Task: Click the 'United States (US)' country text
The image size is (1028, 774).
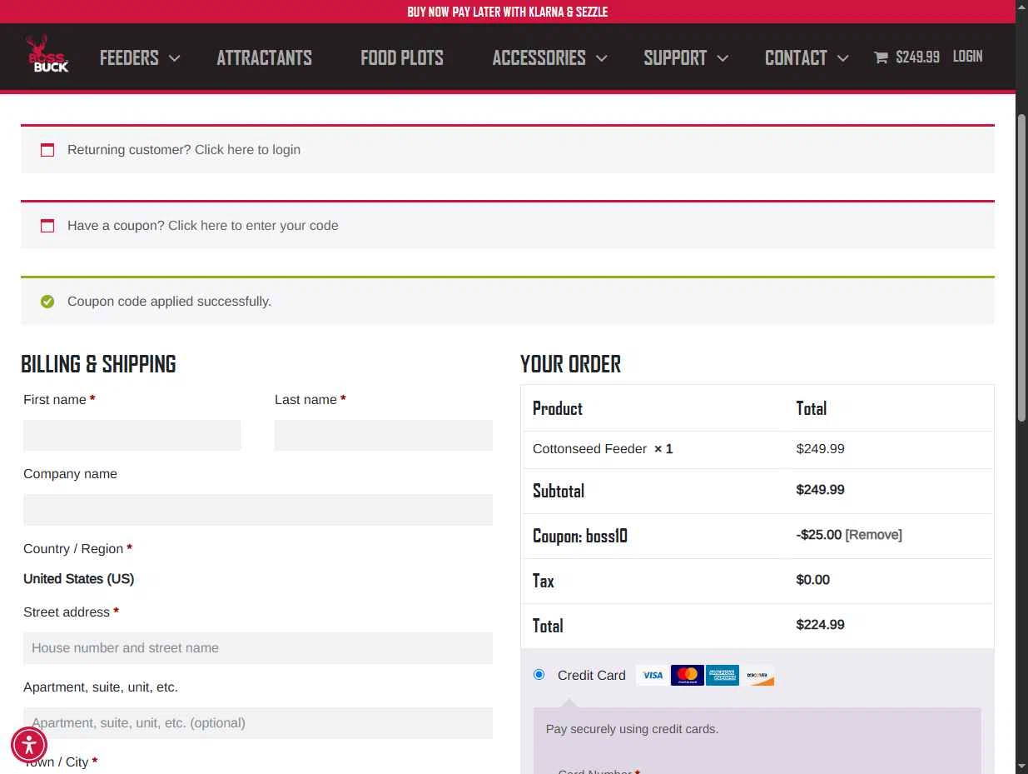Action: (x=78, y=579)
